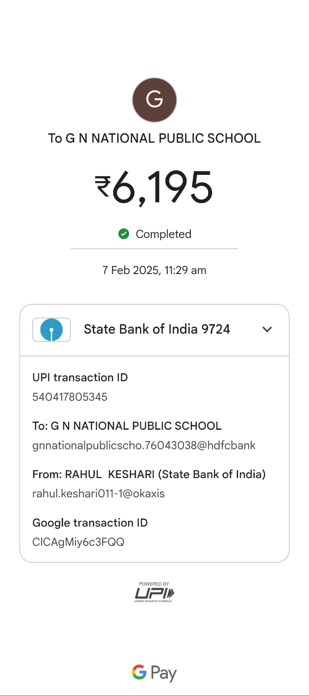Expand State Bank of India 9724 row

pyautogui.click(x=156, y=329)
